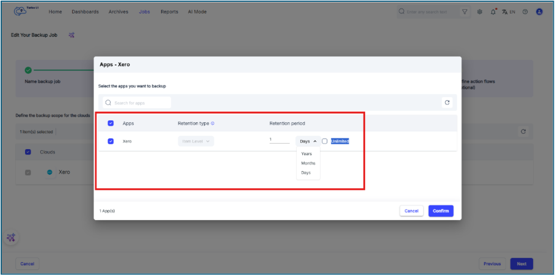Cancel the backup job edit at bottom-left

pos(27,263)
